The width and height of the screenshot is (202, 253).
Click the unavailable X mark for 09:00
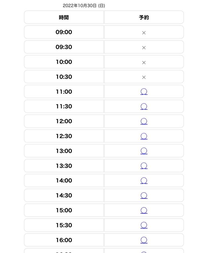[x=144, y=33]
